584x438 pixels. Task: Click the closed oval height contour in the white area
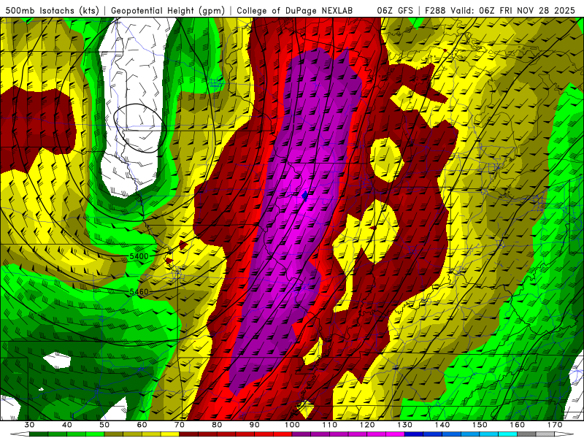coord(139,128)
